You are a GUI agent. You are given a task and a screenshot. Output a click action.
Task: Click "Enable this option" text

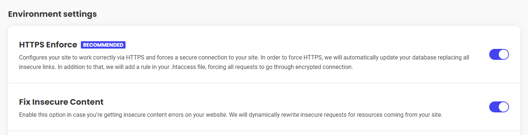41,115
